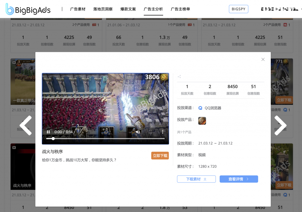Go to previous ad with left arrow
The width and height of the screenshot is (302, 212).
[x=26, y=125]
